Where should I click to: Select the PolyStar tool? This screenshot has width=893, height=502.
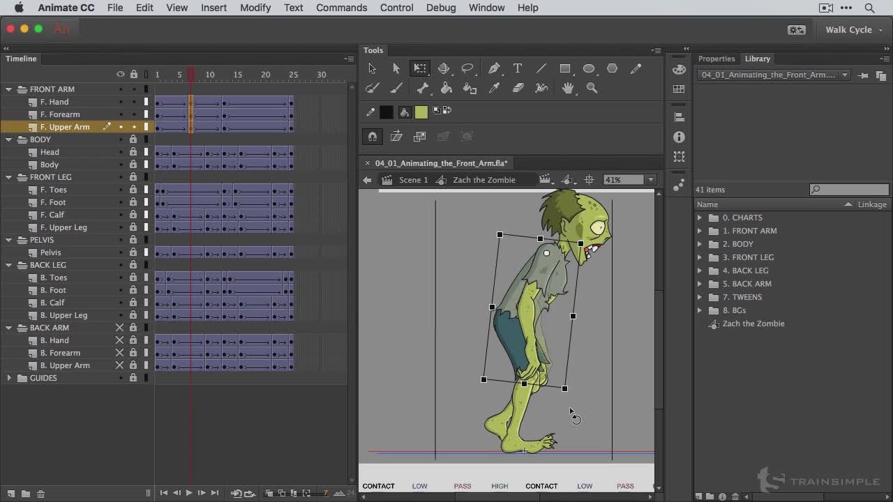click(613, 68)
